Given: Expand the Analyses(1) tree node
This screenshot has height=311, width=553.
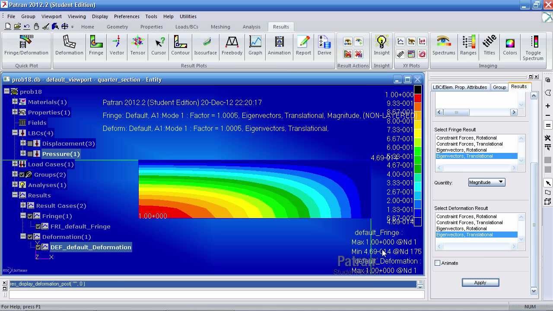Looking at the screenshot, I should 15,184.
